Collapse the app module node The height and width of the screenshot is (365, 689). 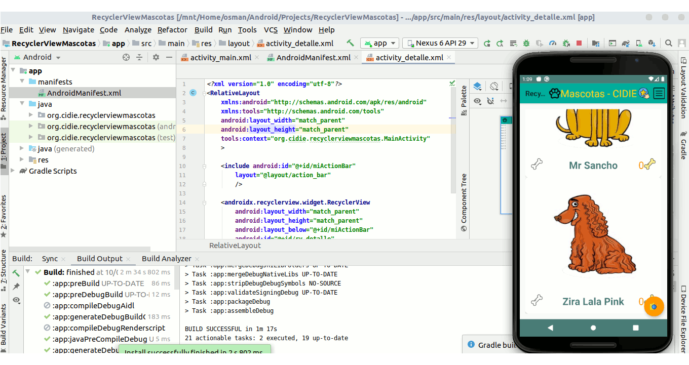click(x=13, y=71)
